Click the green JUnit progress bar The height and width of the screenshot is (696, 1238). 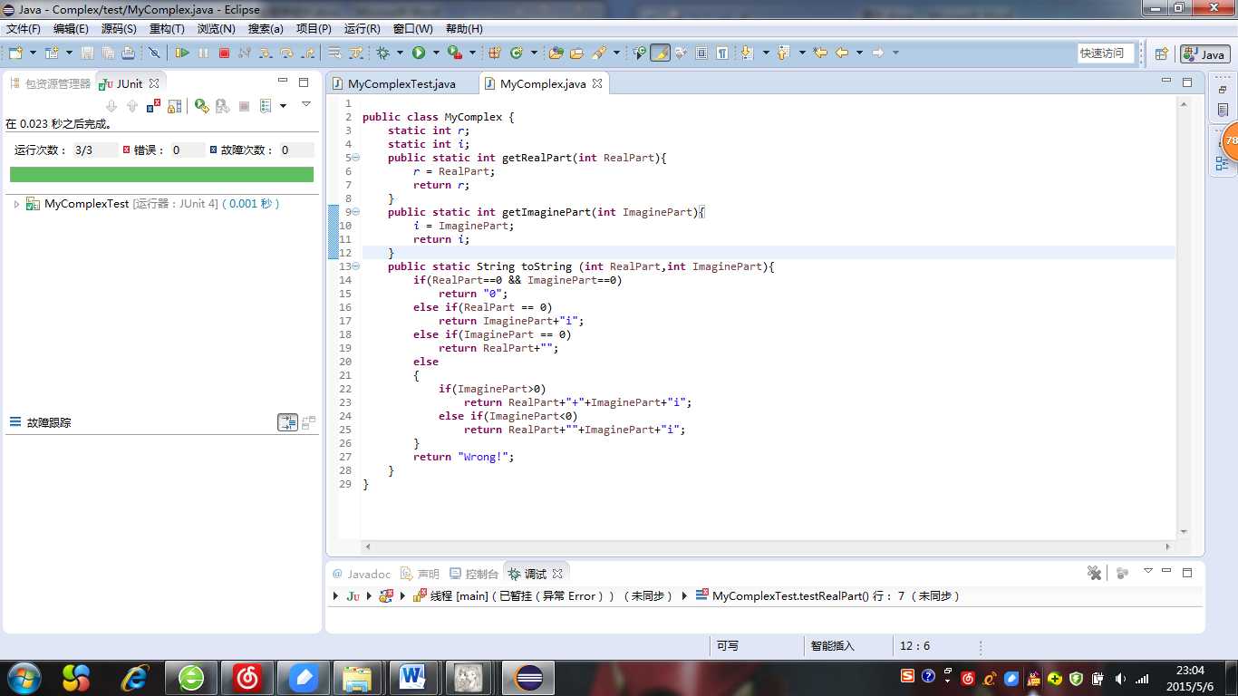(161, 174)
